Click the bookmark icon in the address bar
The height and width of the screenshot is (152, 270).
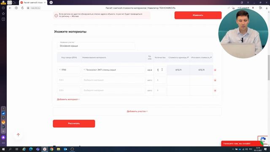[253, 8]
